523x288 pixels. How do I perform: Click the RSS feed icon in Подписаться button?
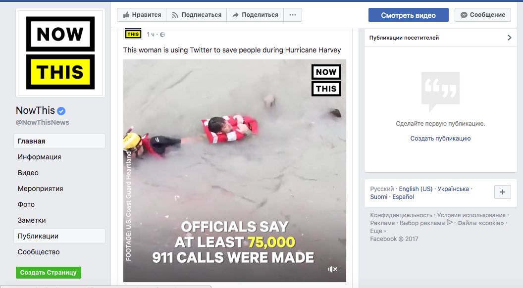coord(175,15)
